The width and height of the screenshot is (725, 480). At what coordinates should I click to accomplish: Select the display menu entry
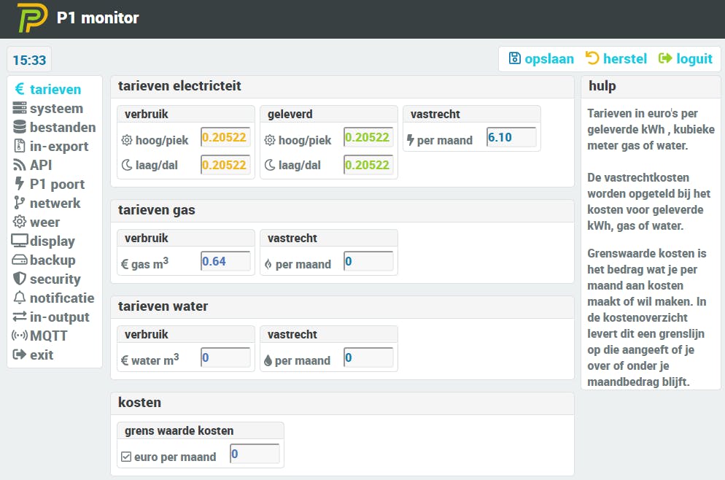click(52, 241)
